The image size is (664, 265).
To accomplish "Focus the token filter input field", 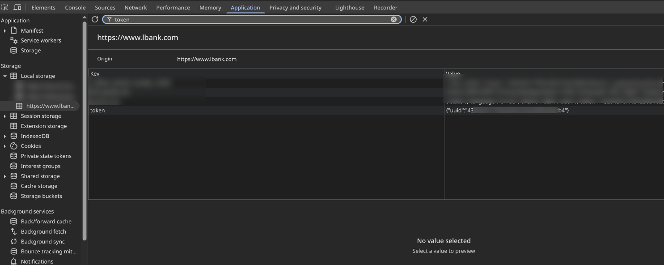I will pyautogui.click(x=251, y=19).
